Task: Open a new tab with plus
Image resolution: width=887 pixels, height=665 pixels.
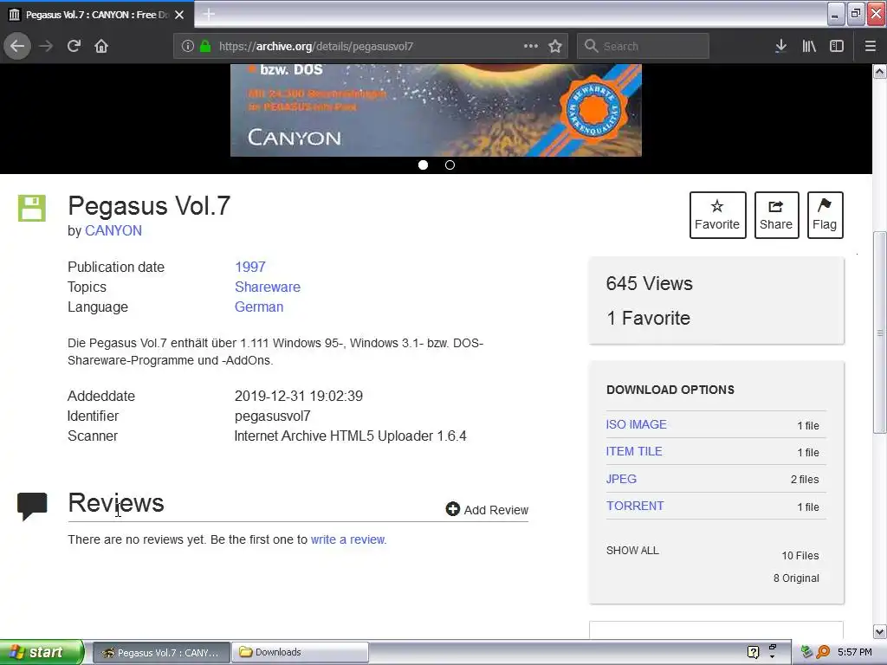Action: (209, 14)
